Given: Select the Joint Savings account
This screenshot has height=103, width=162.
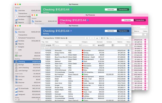Looking at the screenshot, I should (x=28, y=71).
